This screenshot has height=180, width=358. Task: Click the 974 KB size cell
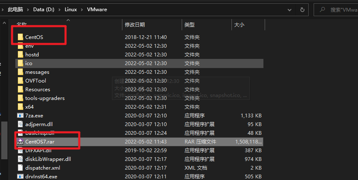pyautogui.click(x=253, y=159)
